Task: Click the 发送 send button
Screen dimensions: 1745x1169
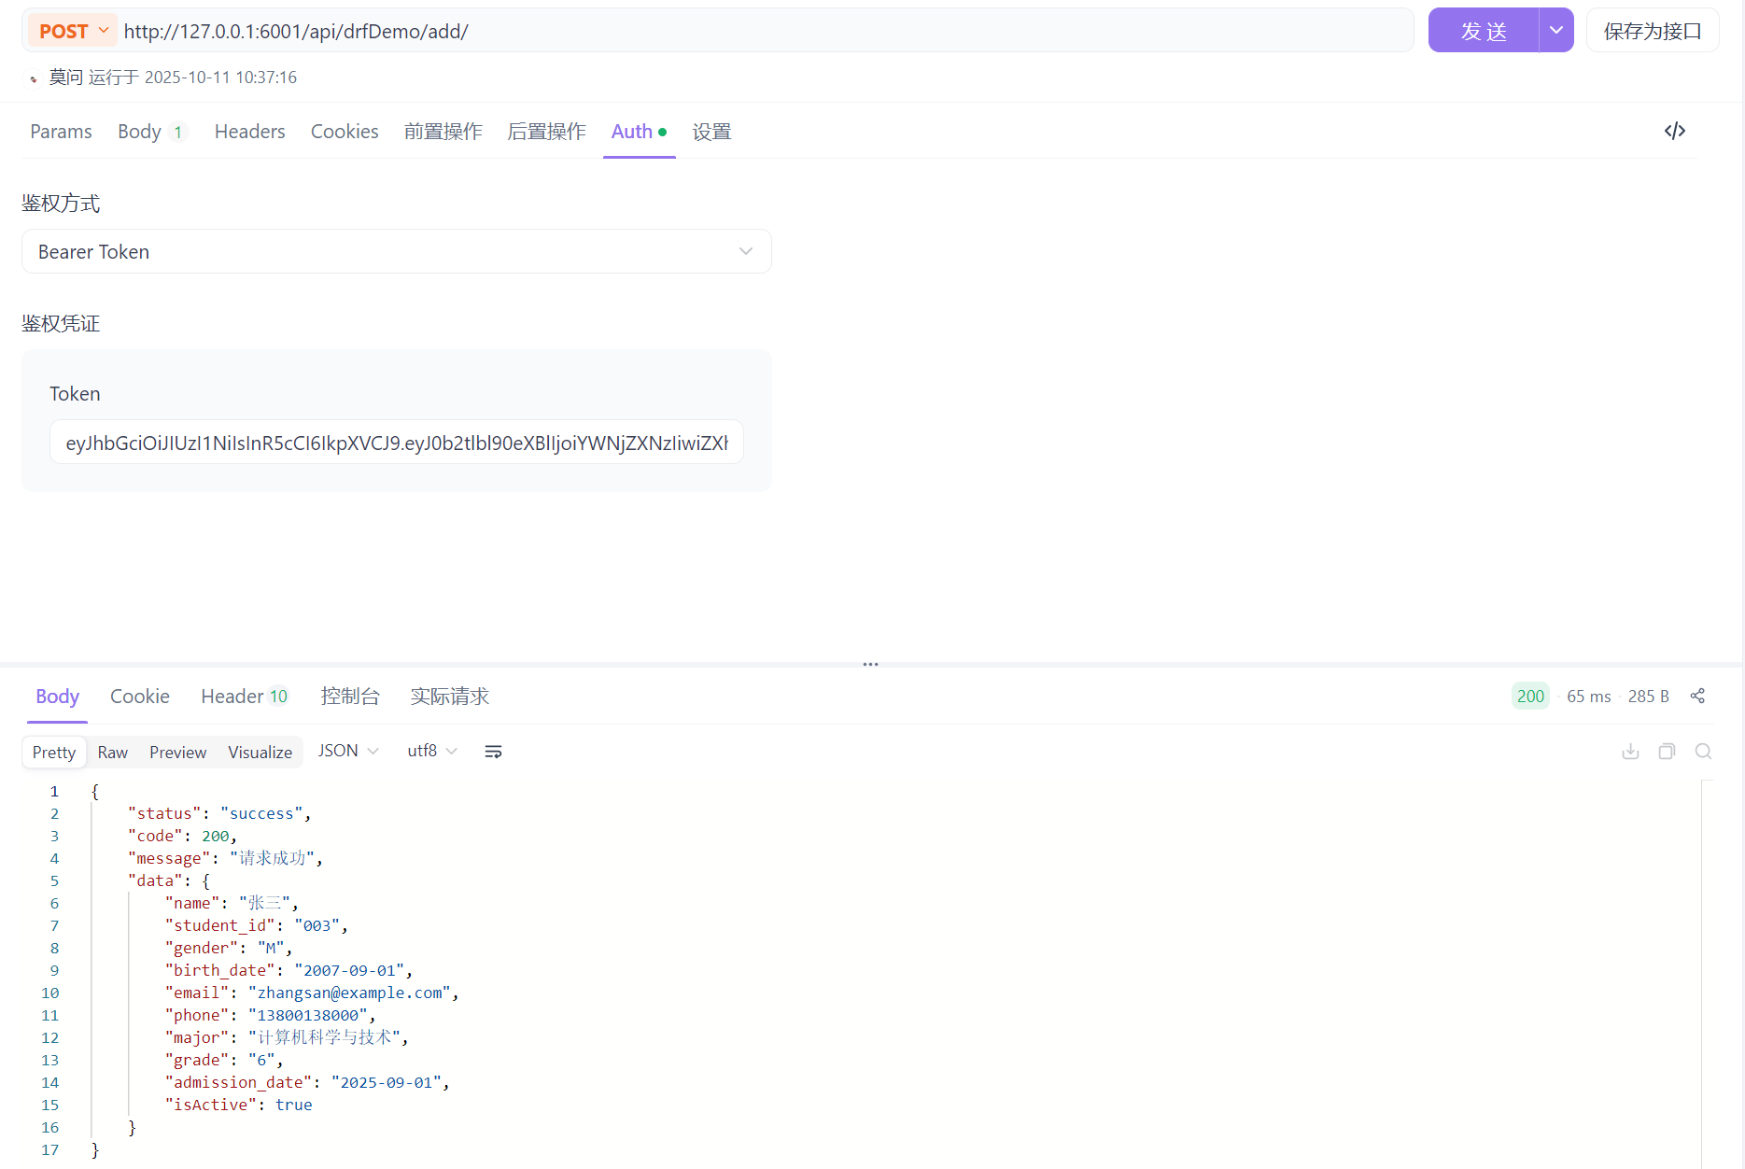Action: tap(1484, 30)
